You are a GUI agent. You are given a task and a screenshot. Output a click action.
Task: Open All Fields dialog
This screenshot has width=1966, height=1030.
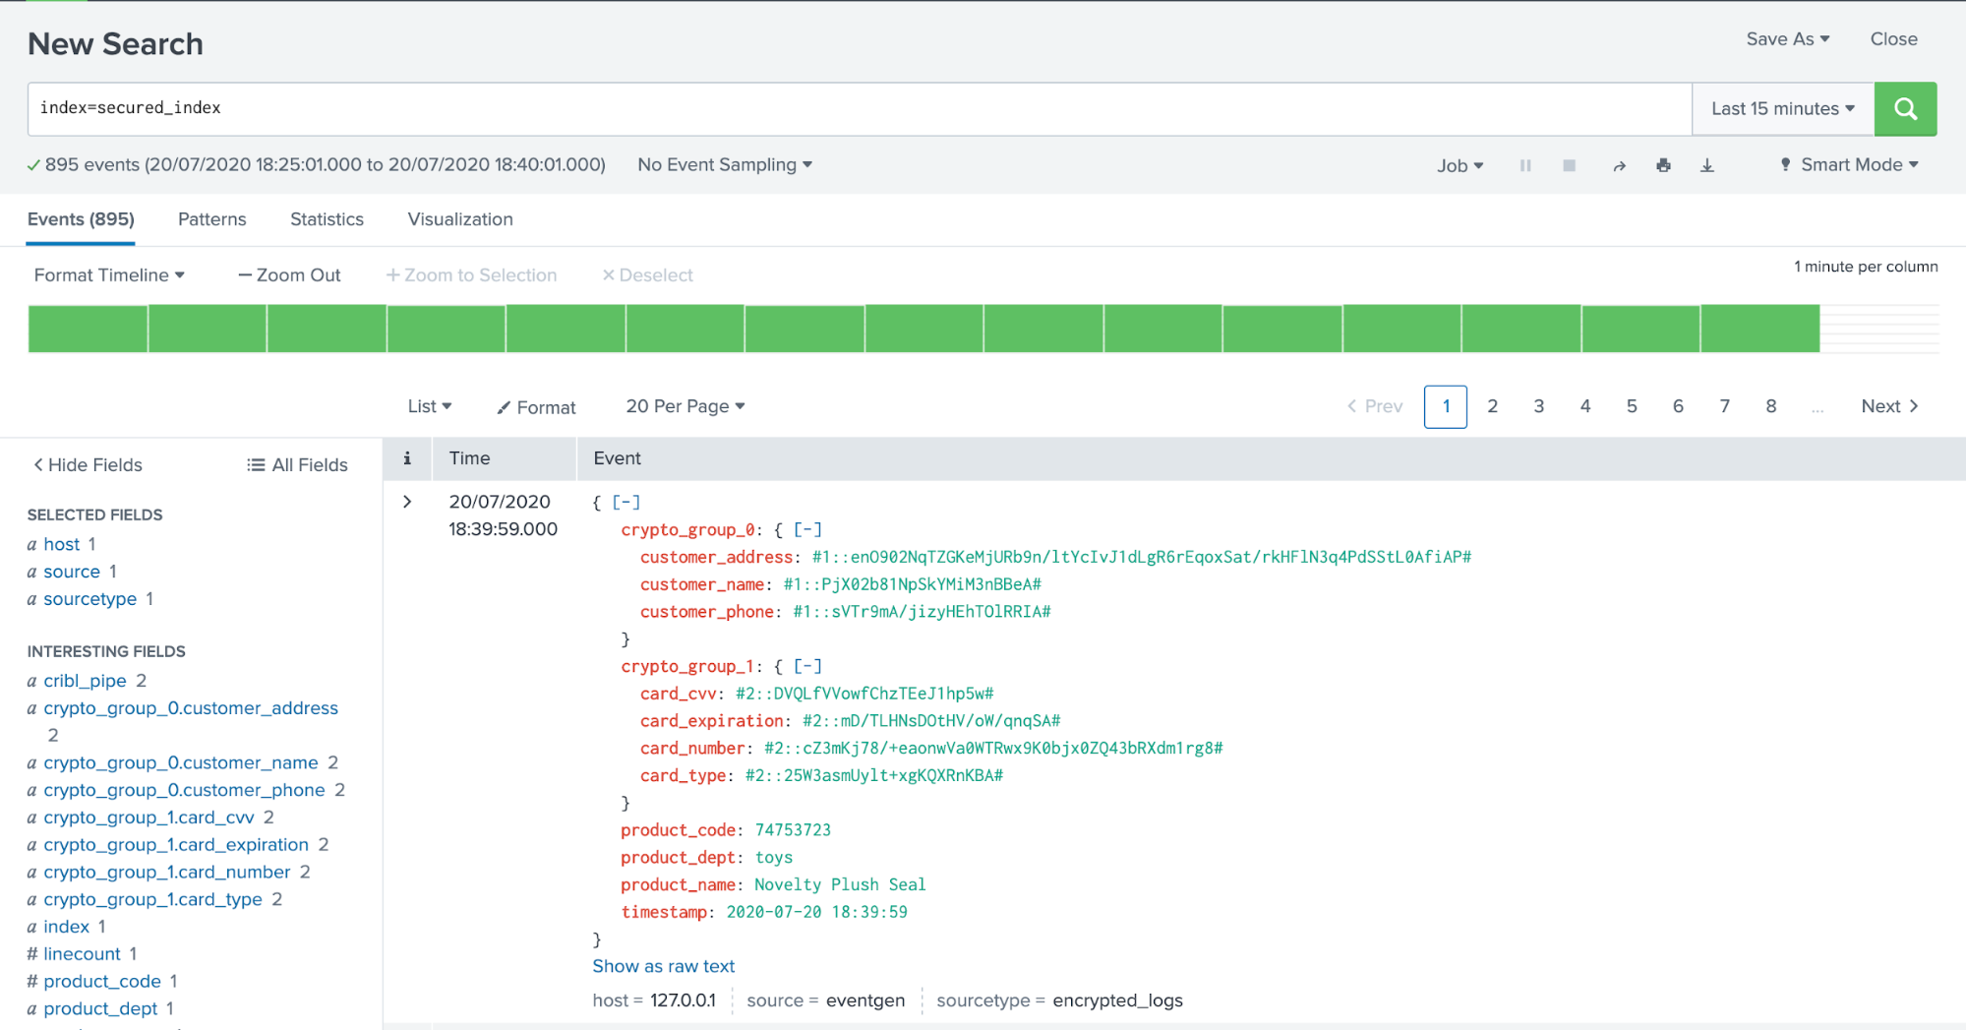(x=297, y=465)
